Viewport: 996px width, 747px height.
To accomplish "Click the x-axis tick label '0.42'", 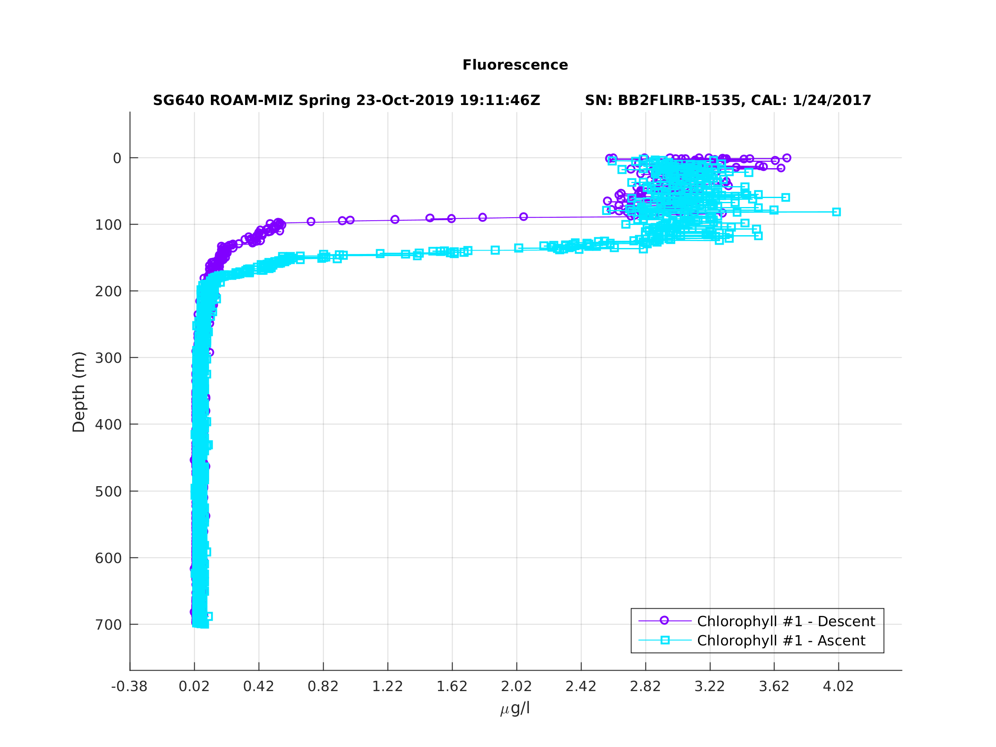I will click(258, 686).
